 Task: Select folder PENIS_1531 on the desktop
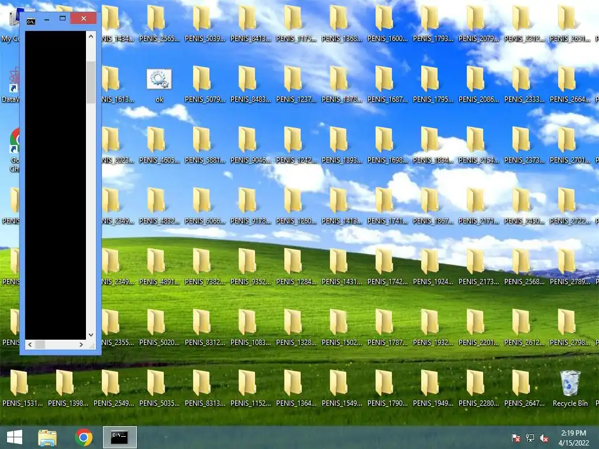[22, 388]
